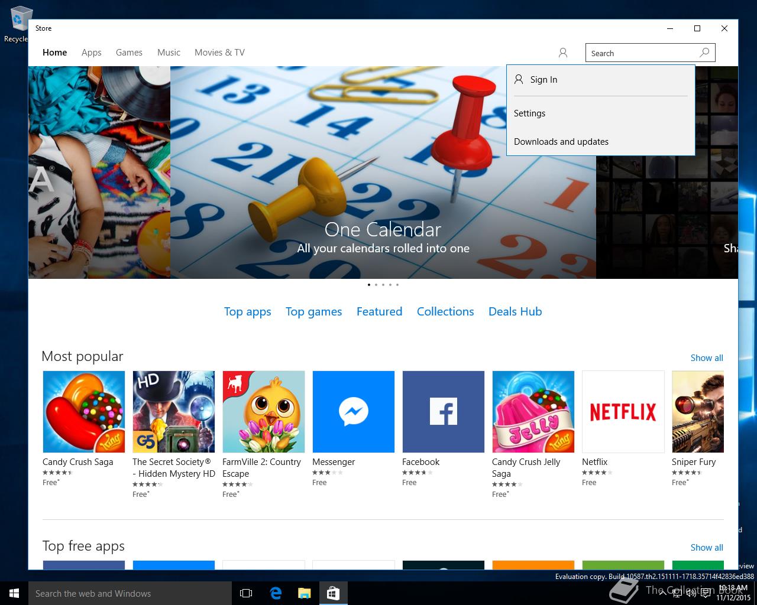
Task: Open Candy Crush Jelly Saga tile
Action: 533,412
